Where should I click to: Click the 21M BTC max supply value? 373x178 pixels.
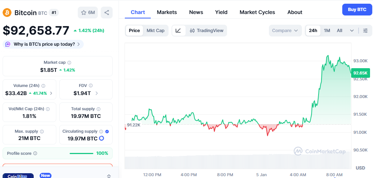[x=29, y=138]
